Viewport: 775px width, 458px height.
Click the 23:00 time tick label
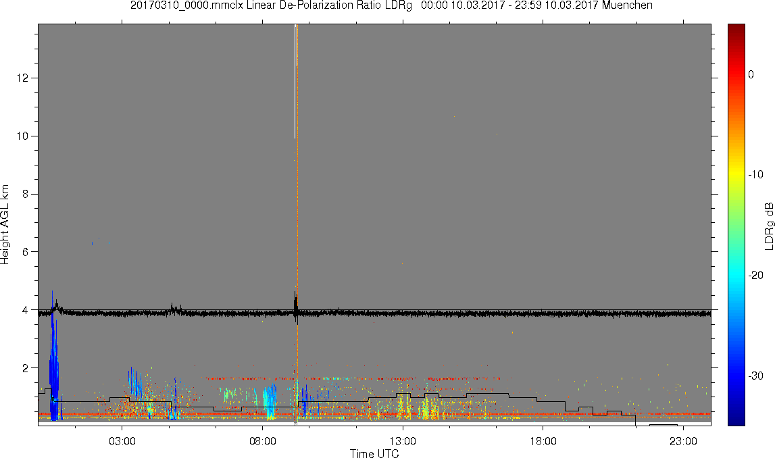click(683, 441)
